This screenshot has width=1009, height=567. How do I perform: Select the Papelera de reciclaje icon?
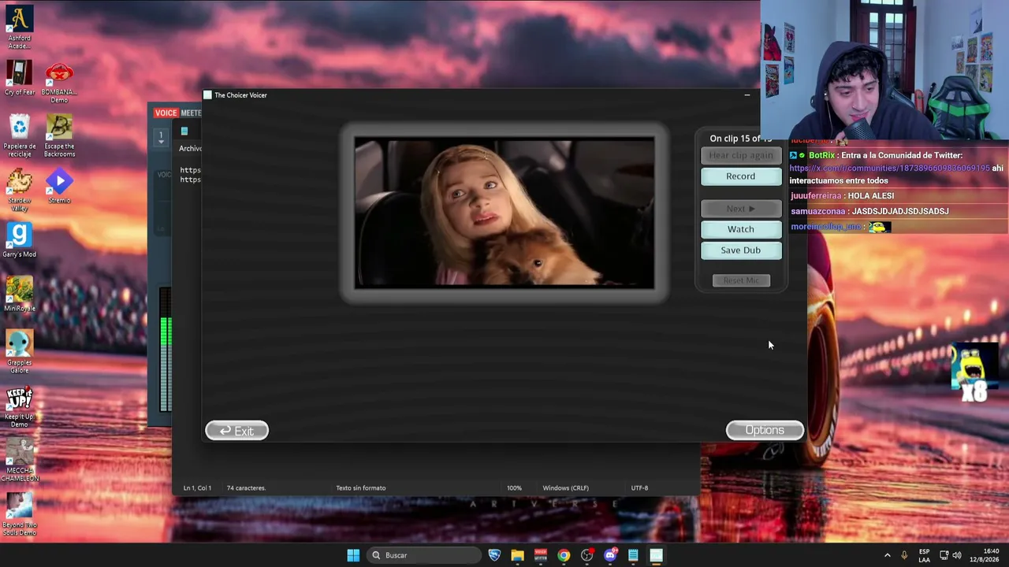click(19, 135)
